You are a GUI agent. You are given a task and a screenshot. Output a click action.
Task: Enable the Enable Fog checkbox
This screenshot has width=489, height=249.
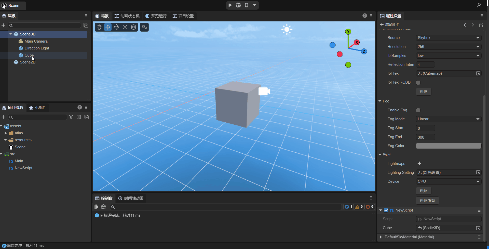coord(418,110)
